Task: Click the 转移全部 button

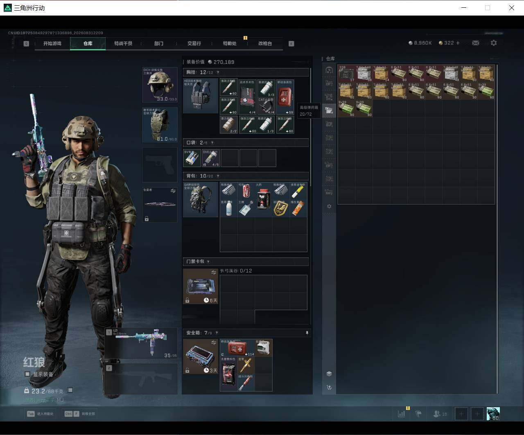Action: click(x=79, y=414)
